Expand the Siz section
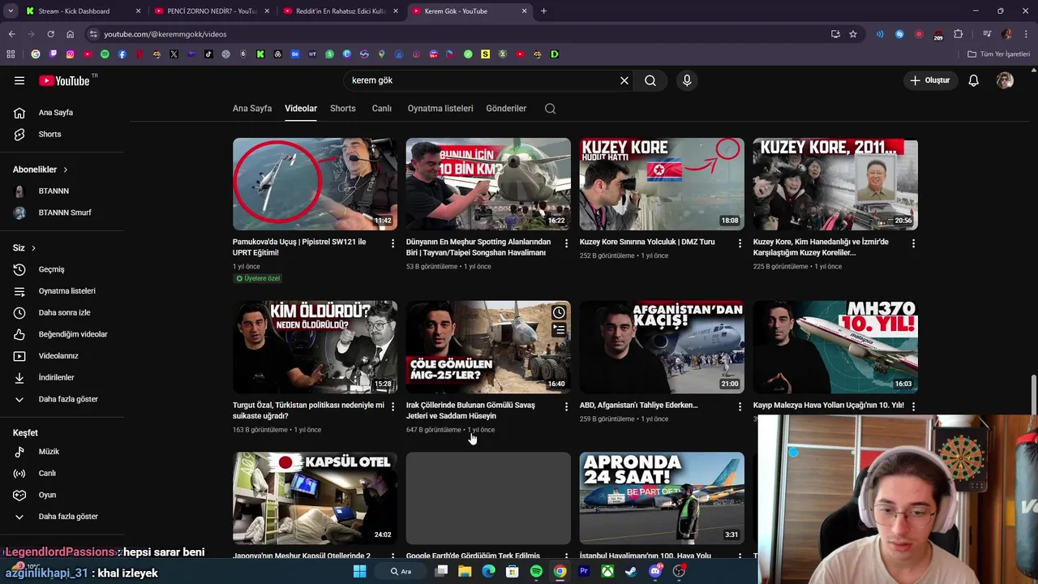The image size is (1038, 584). pos(24,247)
